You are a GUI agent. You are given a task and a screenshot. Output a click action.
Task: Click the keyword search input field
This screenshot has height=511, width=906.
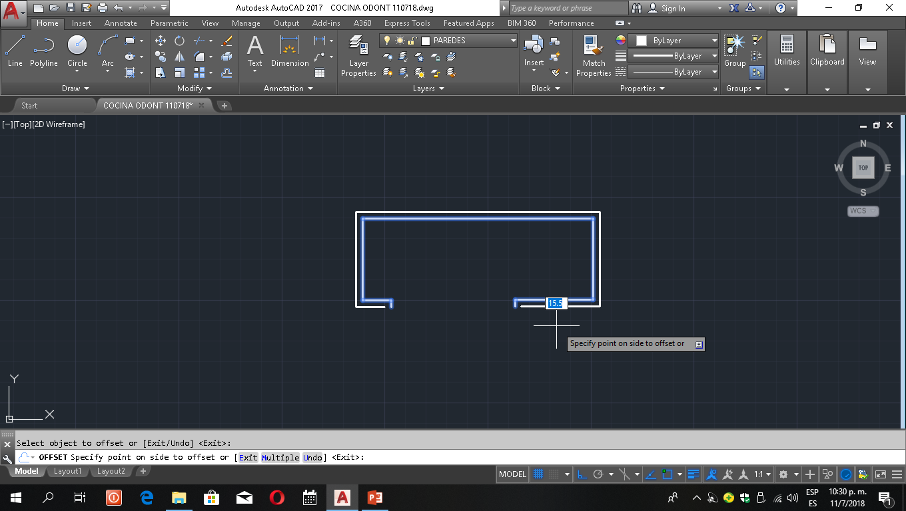(x=568, y=8)
